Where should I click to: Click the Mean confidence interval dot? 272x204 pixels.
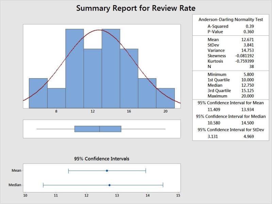107,171
